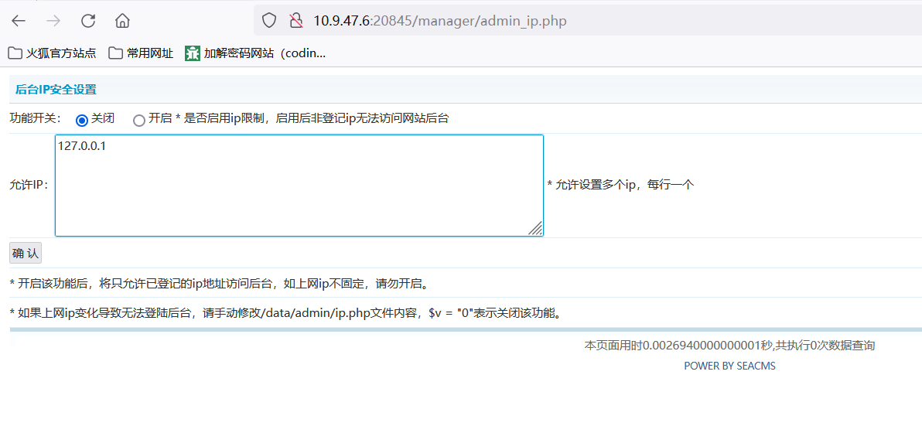The width and height of the screenshot is (922, 426).
Task: Reload the current page
Action: pos(88,22)
